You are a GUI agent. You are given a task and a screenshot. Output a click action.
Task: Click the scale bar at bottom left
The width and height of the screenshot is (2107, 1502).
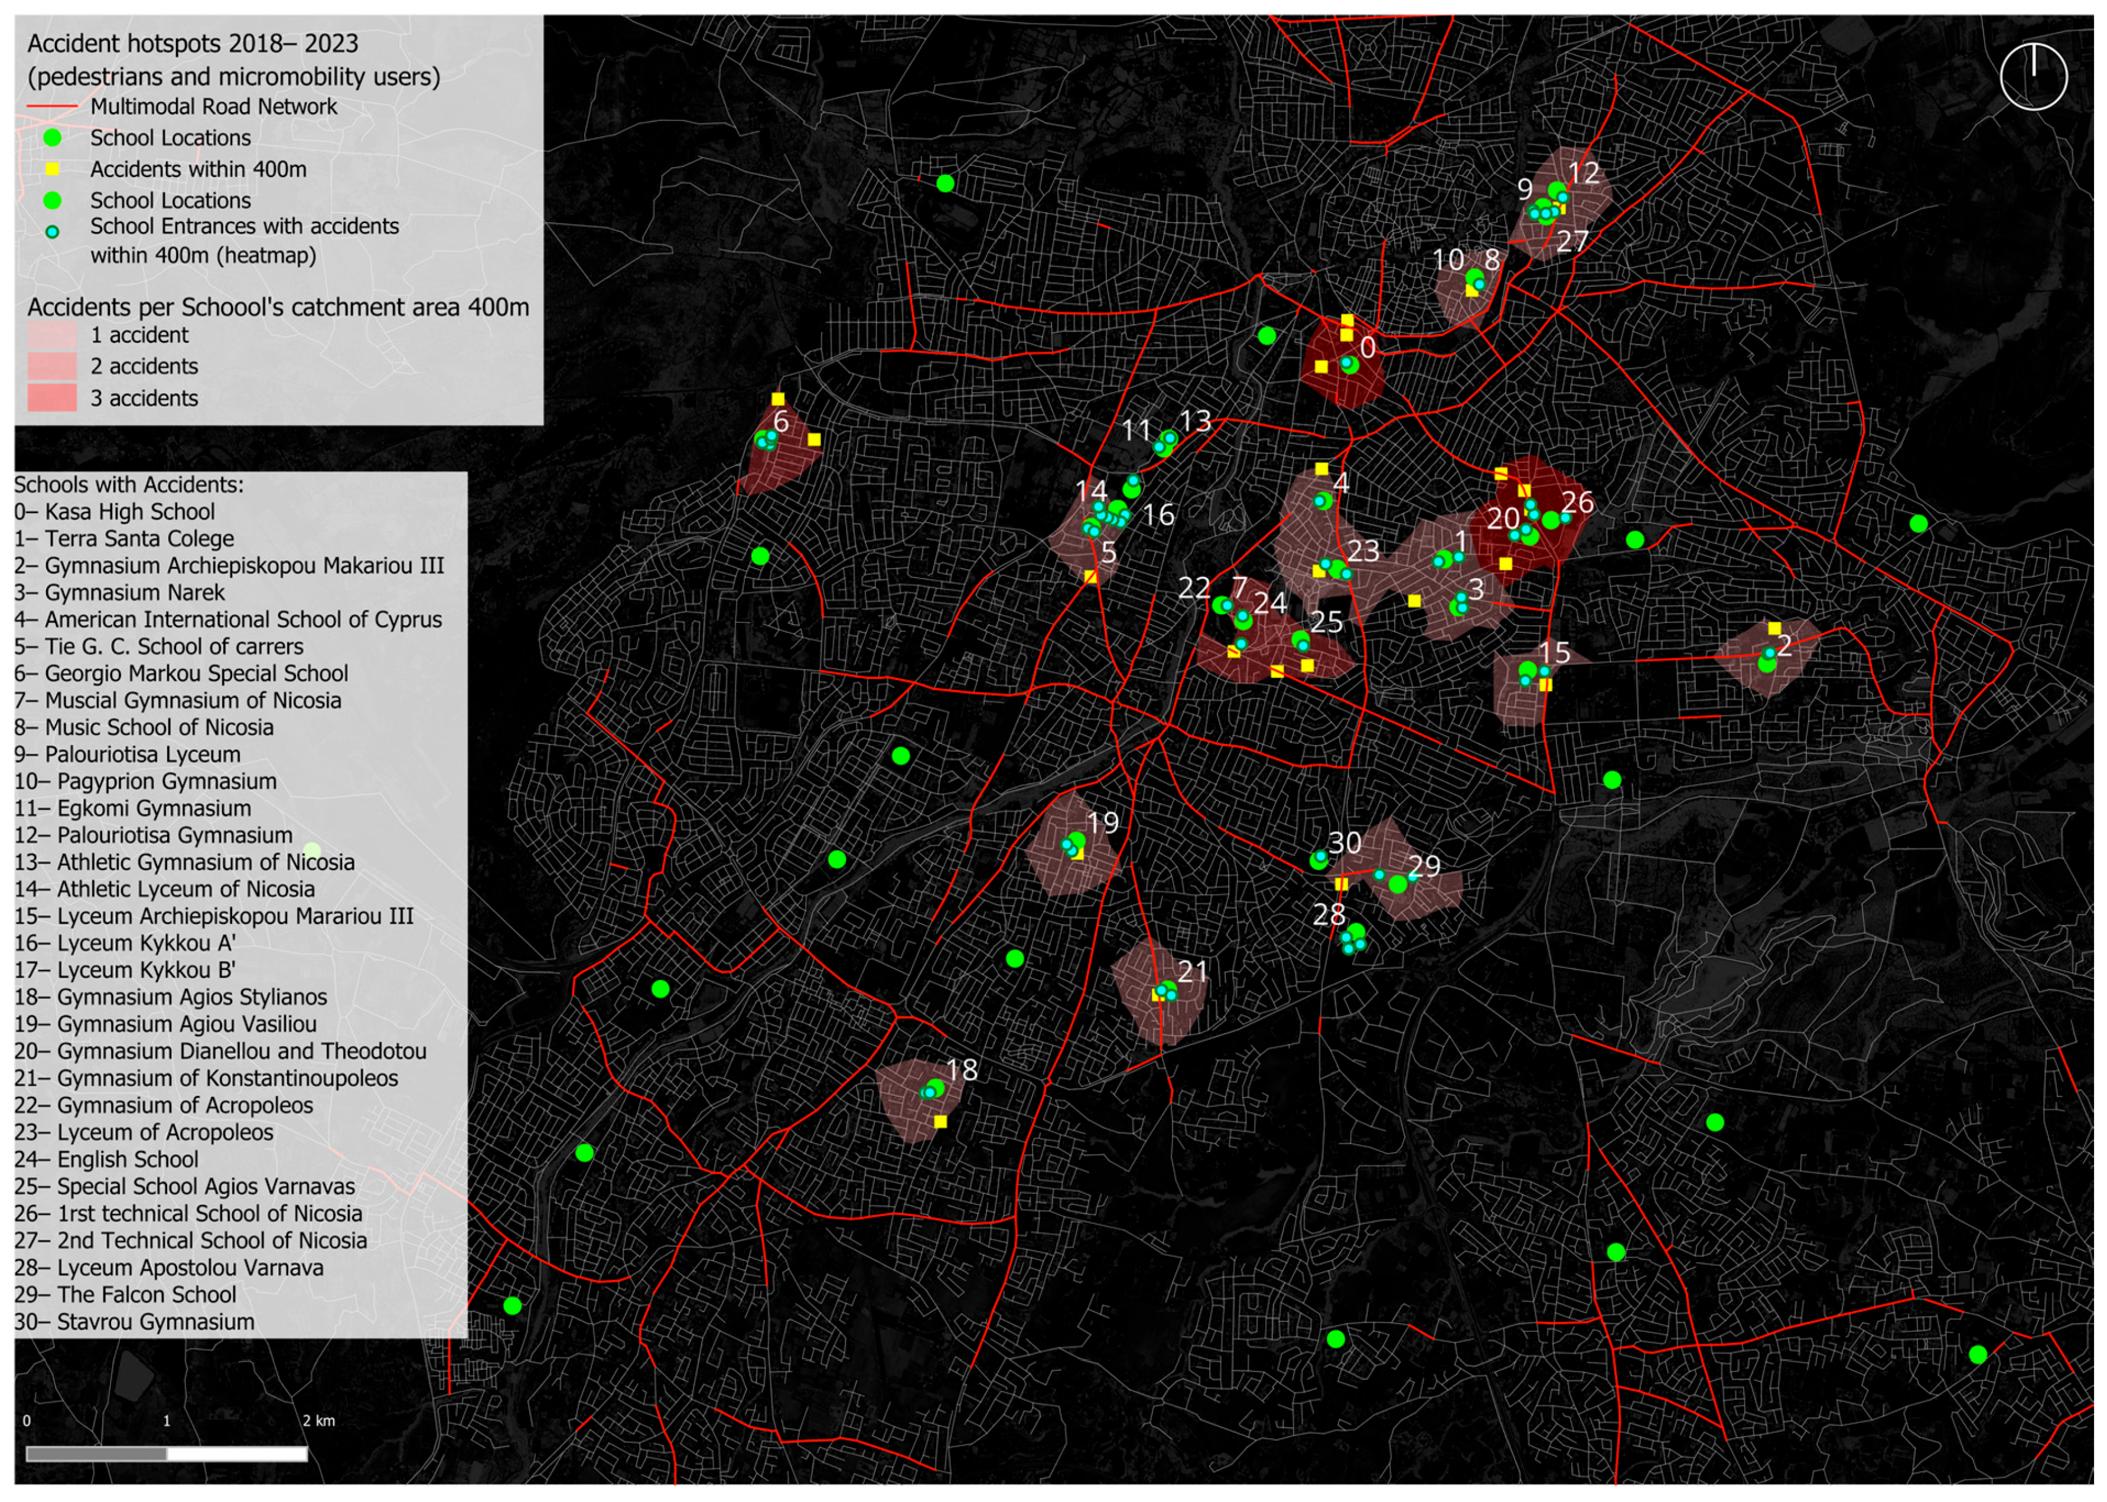tap(167, 1454)
